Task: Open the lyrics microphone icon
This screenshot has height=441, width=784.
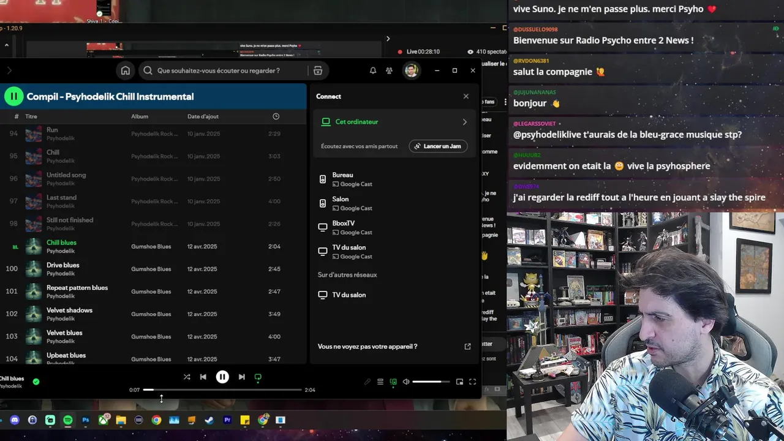Action: point(367,382)
